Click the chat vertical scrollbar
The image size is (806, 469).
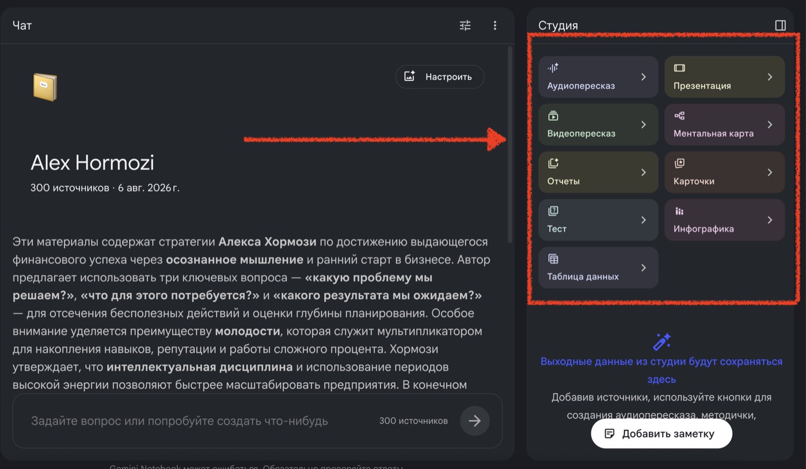(510, 144)
